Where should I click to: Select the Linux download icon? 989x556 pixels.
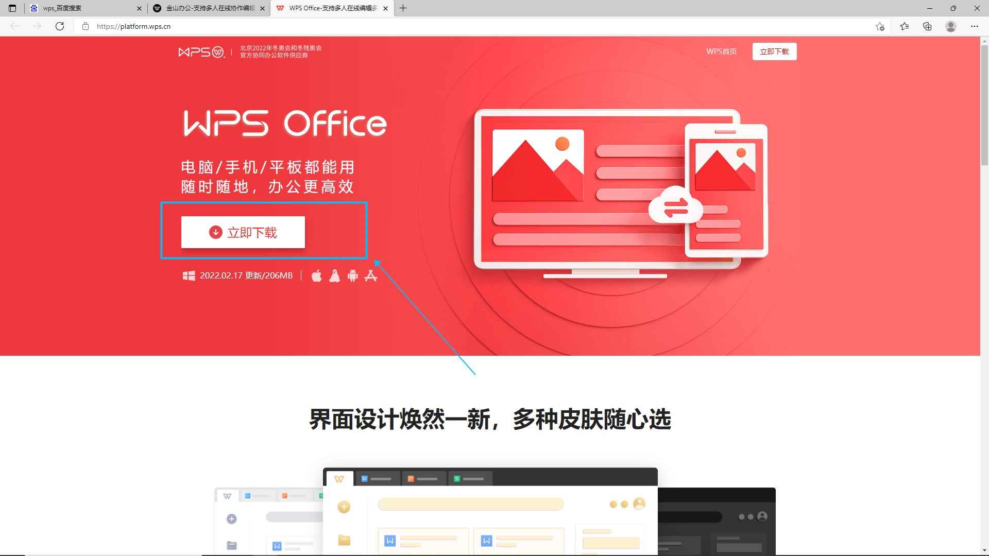[x=335, y=276]
